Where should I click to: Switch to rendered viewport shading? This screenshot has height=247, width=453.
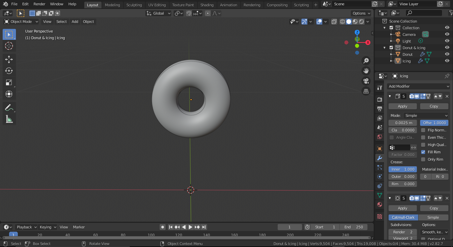tap(361, 22)
